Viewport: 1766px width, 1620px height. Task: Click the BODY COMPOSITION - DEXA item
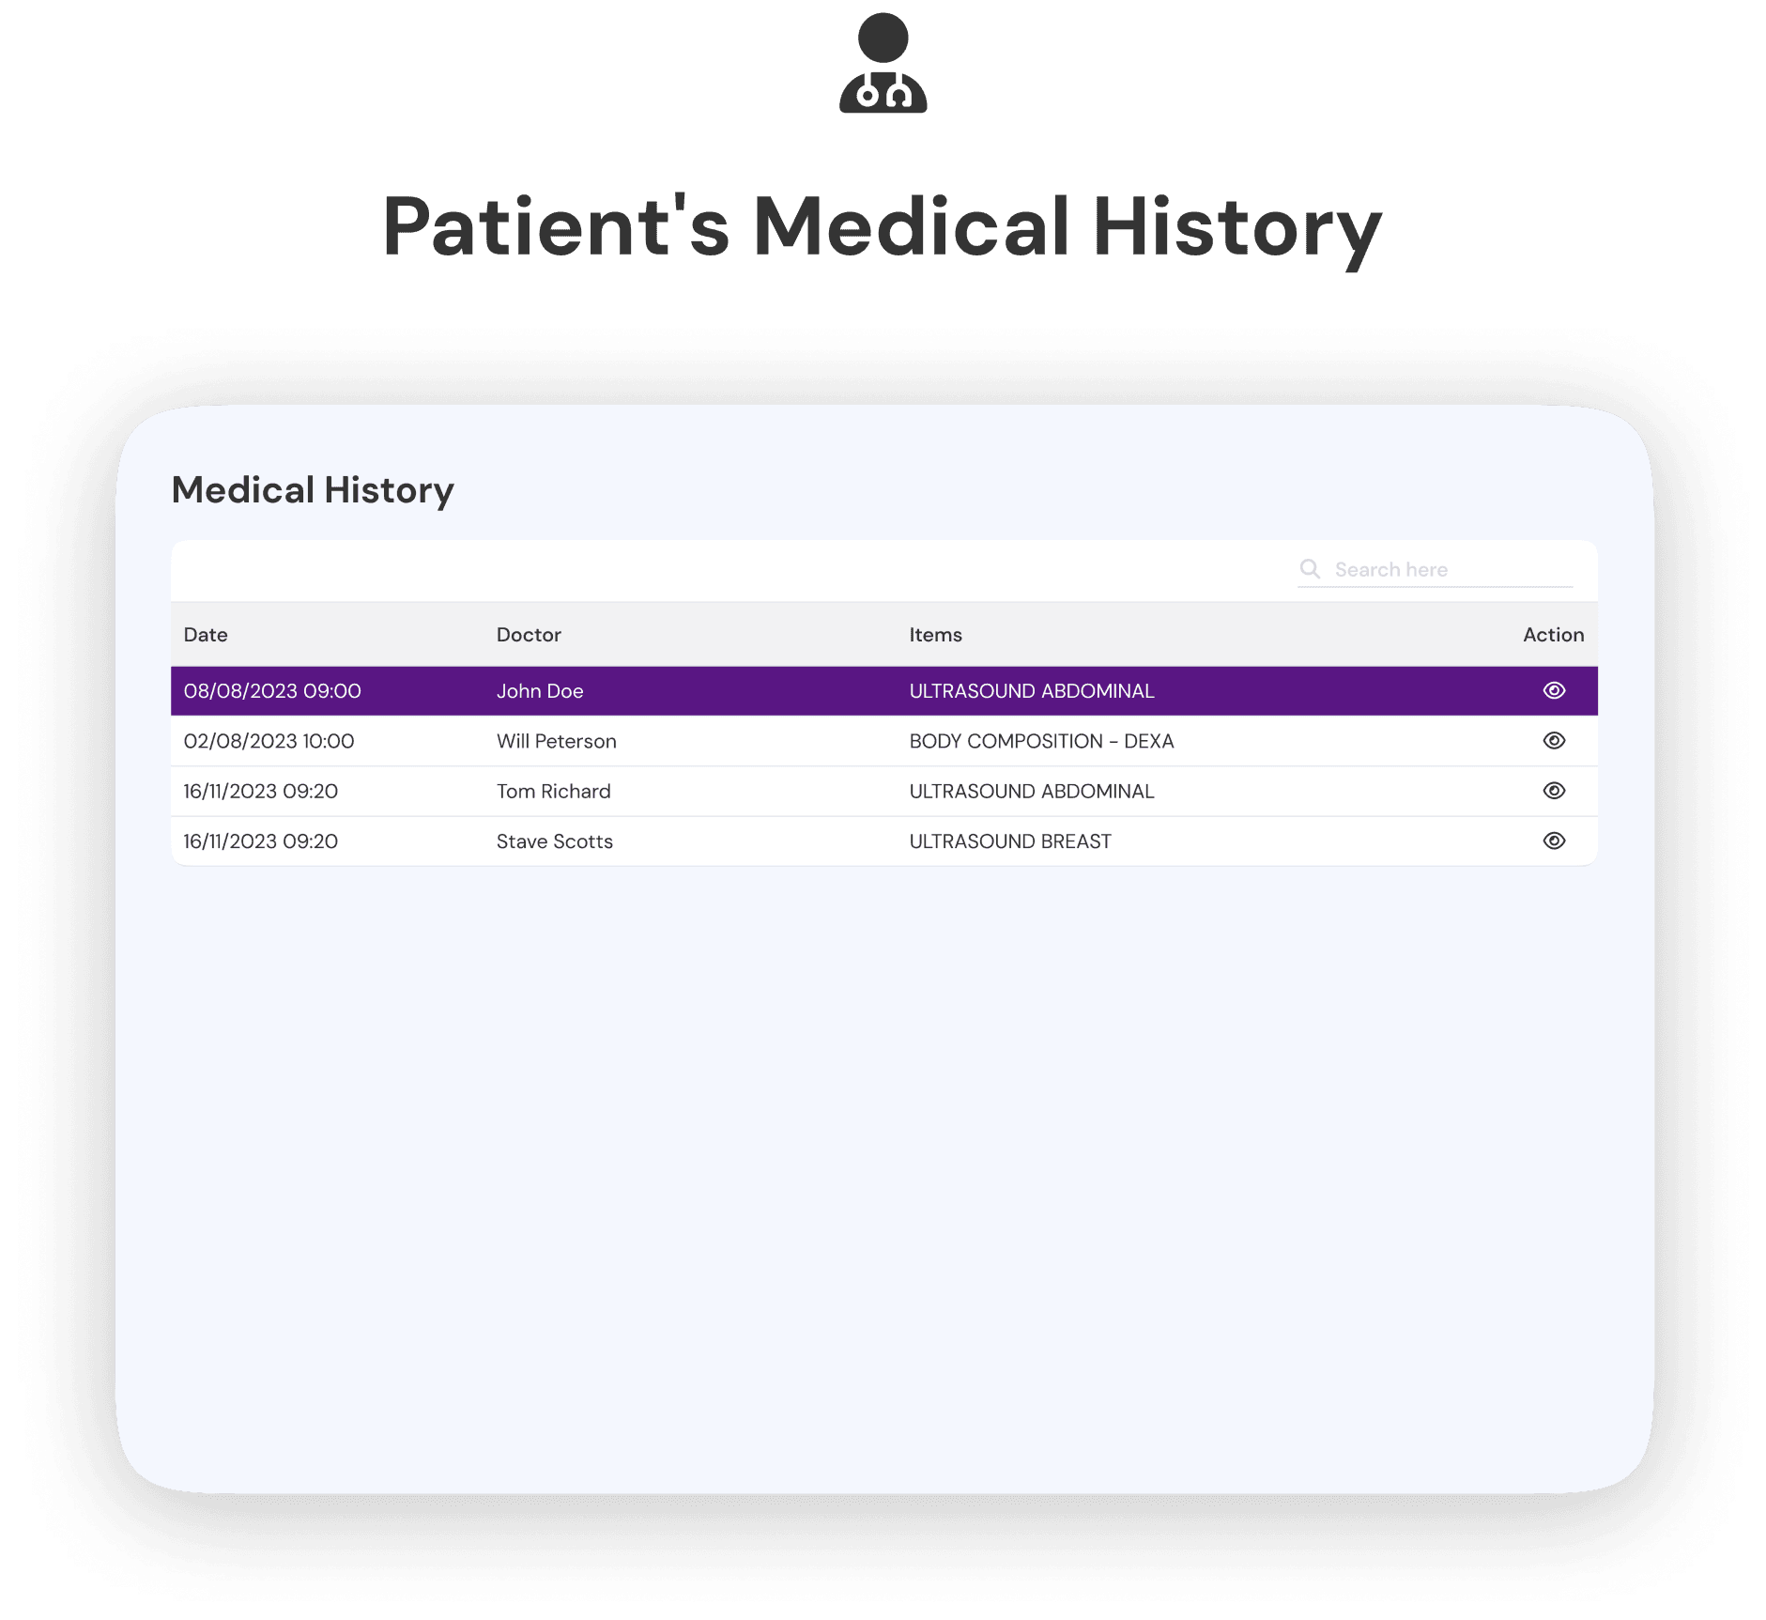point(1041,742)
